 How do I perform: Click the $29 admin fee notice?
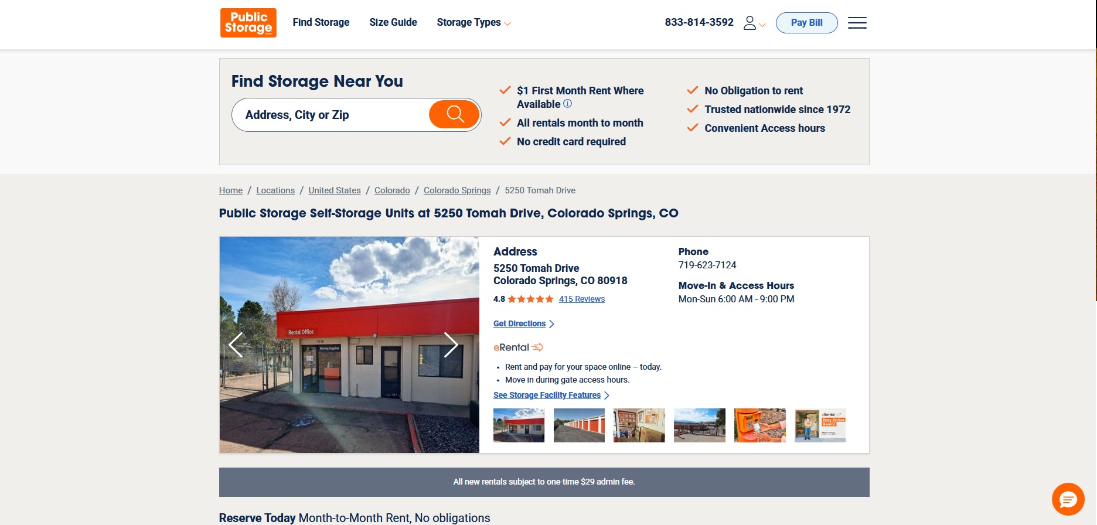click(544, 482)
